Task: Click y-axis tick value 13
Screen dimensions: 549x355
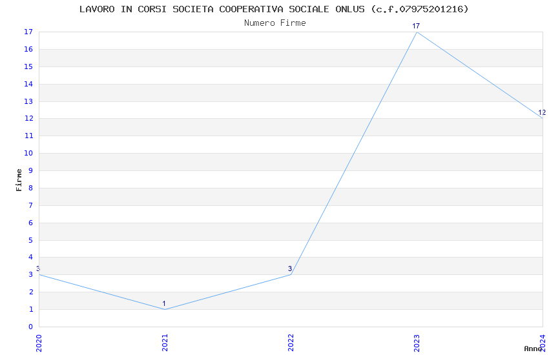Action: 28,101
